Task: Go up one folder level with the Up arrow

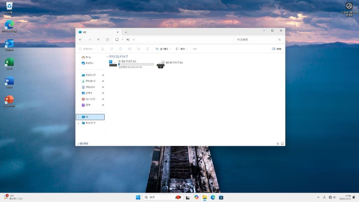Action: [98, 40]
